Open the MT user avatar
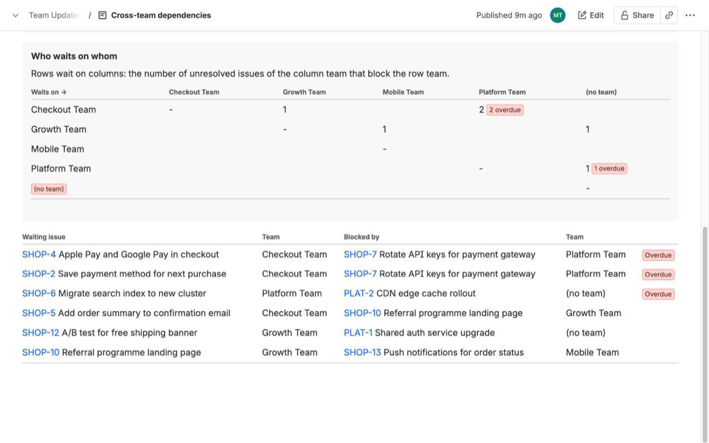709x443 pixels. pyautogui.click(x=558, y=15)
